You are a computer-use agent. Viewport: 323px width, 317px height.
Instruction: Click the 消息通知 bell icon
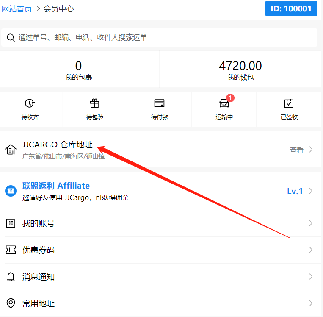(x=11, y=277)
